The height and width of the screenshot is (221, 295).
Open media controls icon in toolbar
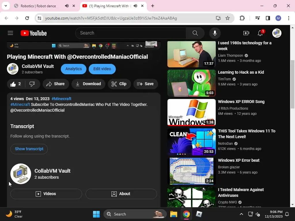click(x=258, y=18)
